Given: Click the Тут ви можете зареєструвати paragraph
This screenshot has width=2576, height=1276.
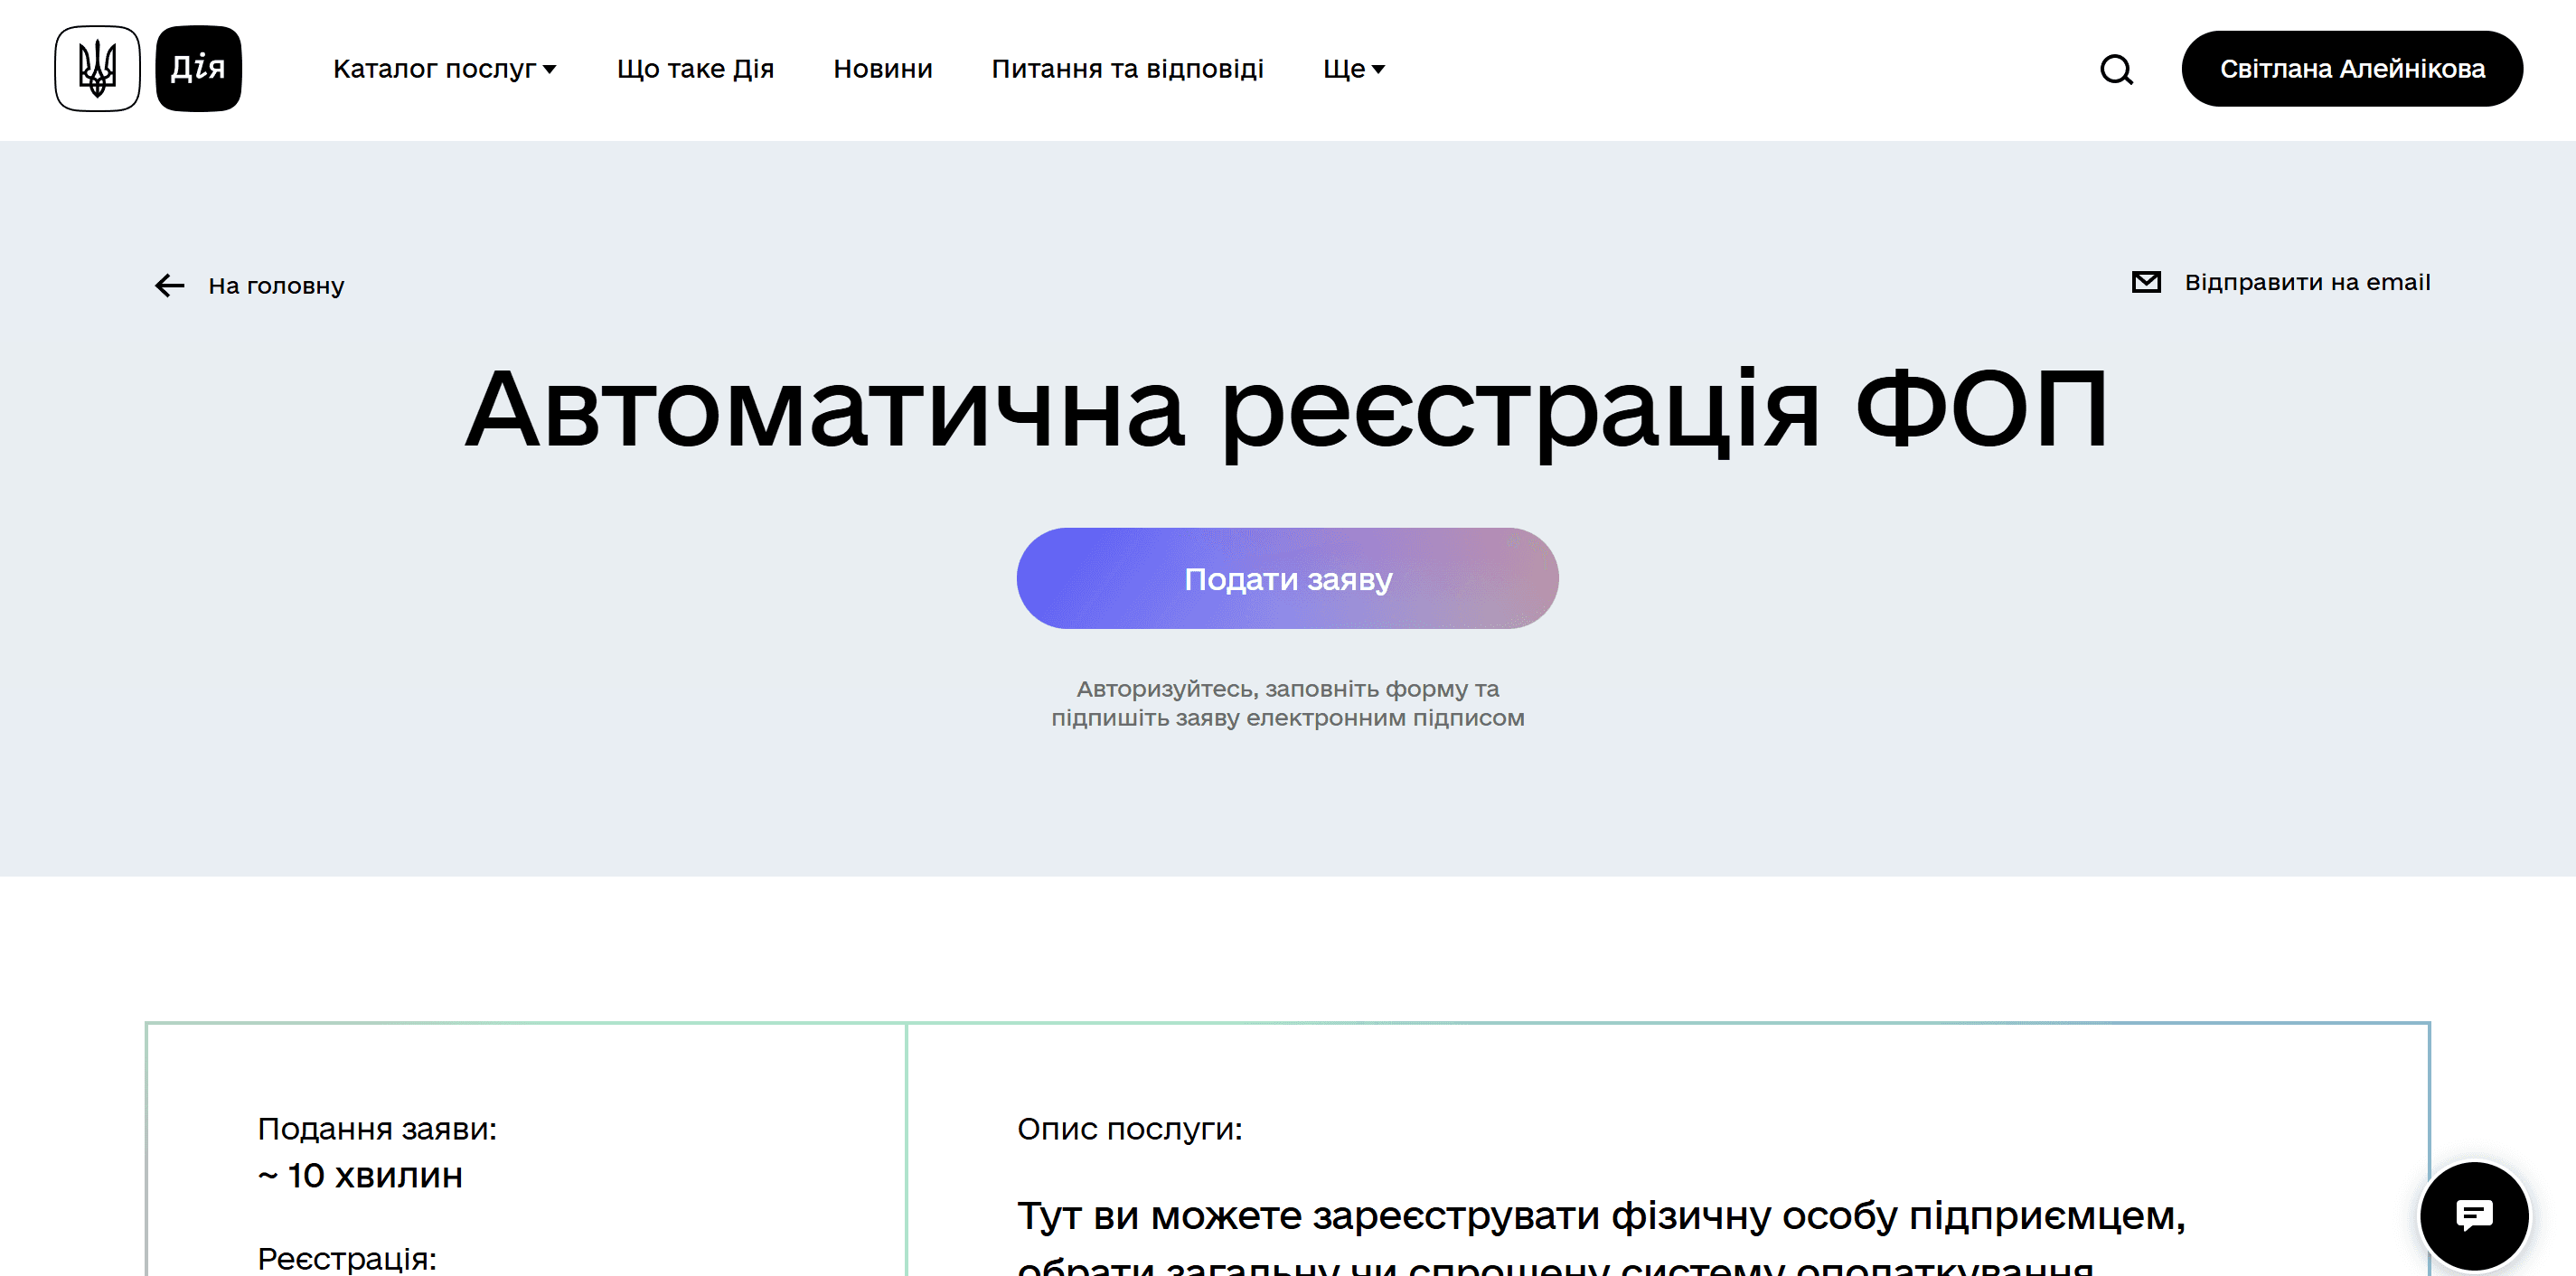Looking at the screenshot, I should tap(1600, 1216).
